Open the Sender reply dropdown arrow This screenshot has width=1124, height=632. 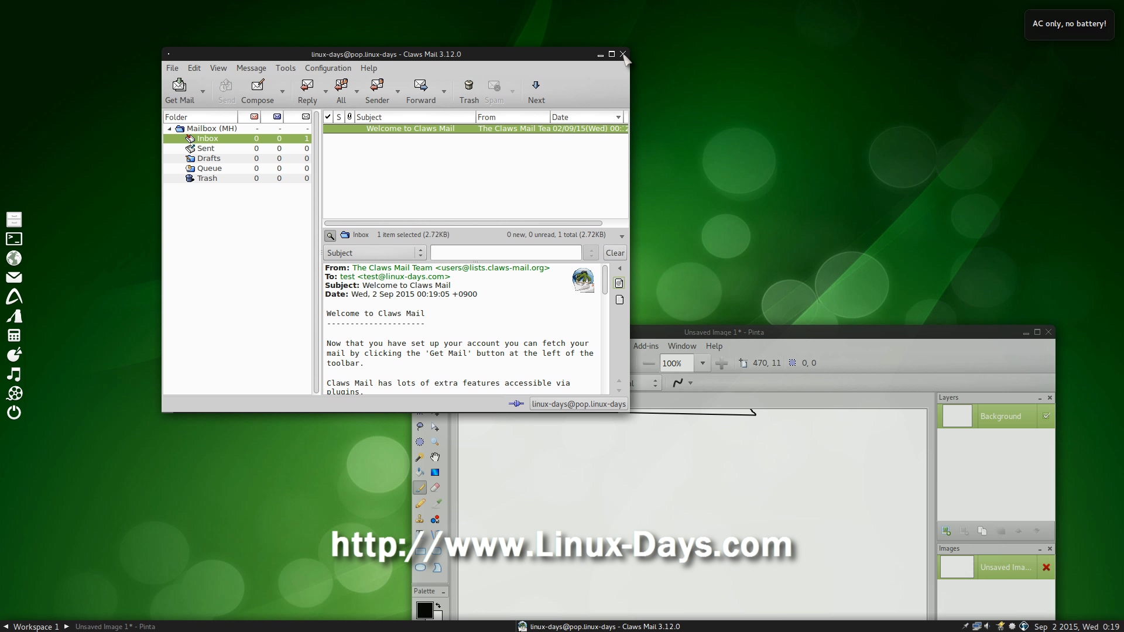tap(397, 92)
